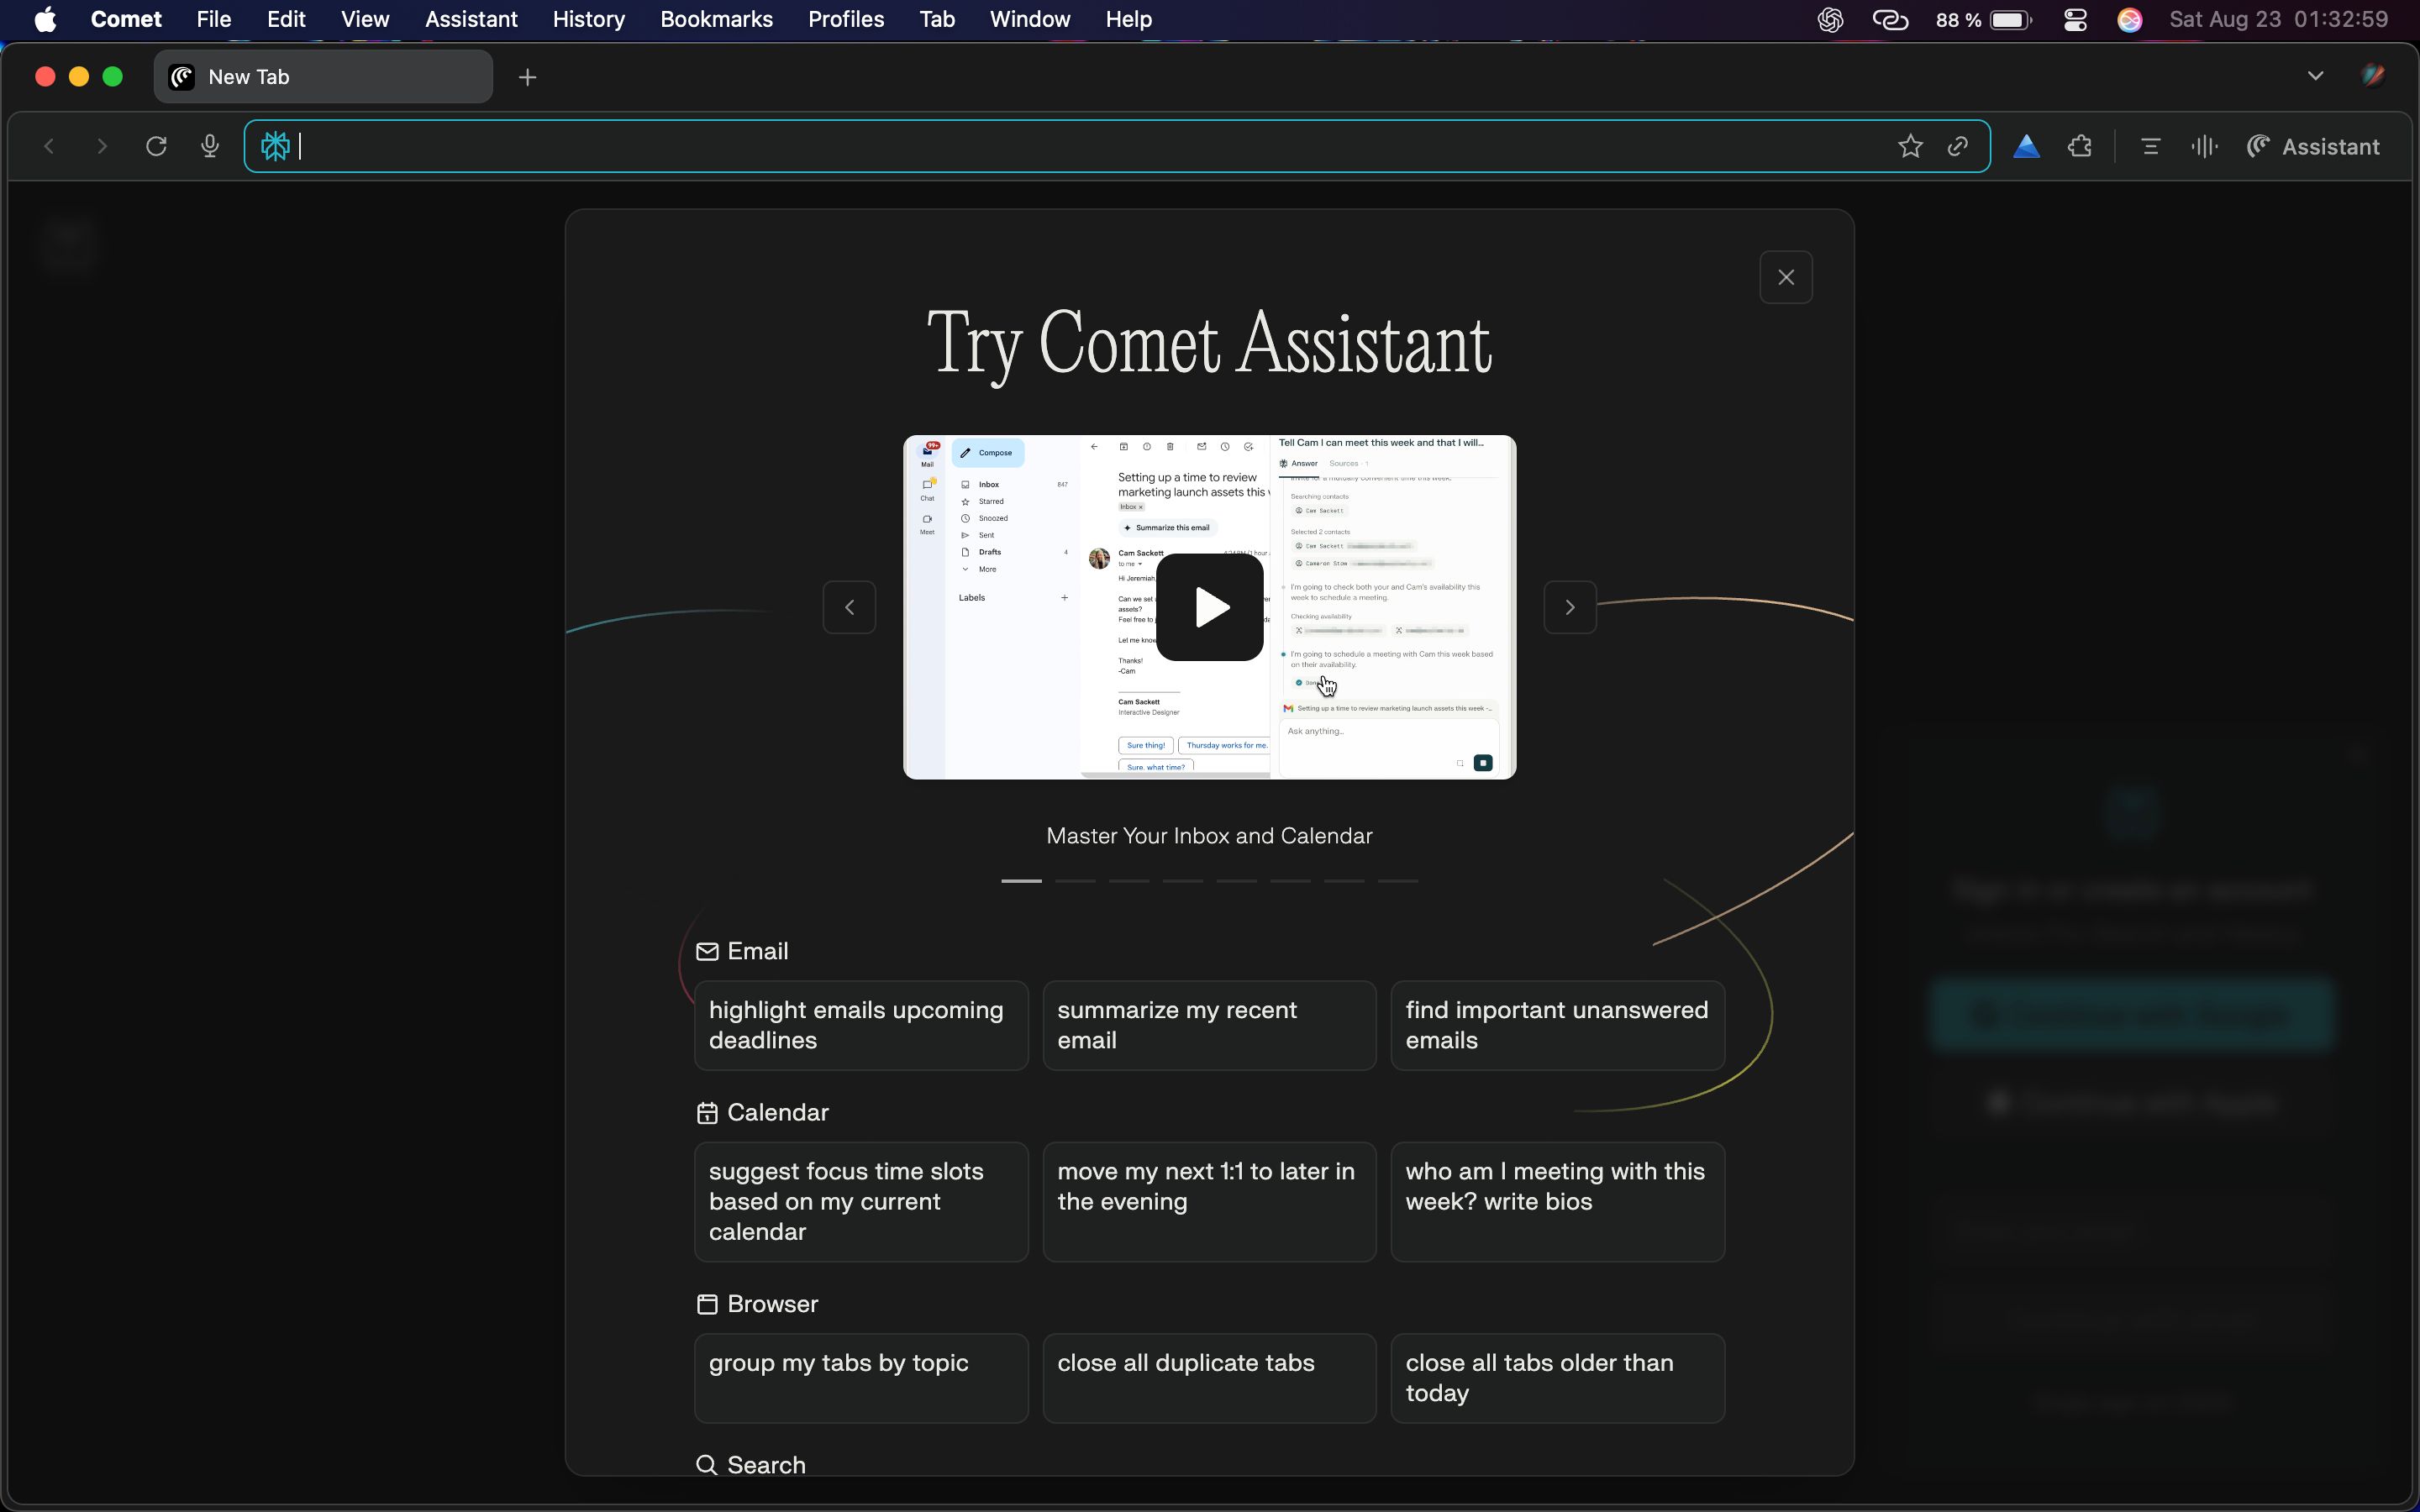Play the inbox demo video
This screenshot has width=2420, height=1512.
point(1209,607)
